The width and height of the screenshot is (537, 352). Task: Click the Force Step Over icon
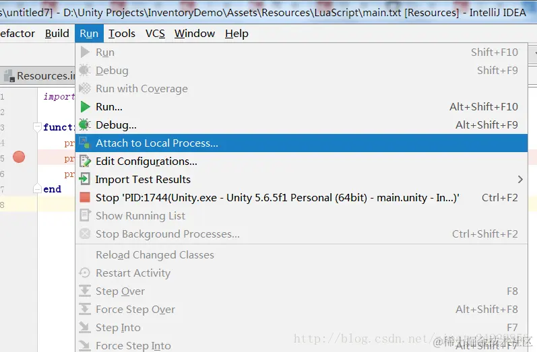85,309
